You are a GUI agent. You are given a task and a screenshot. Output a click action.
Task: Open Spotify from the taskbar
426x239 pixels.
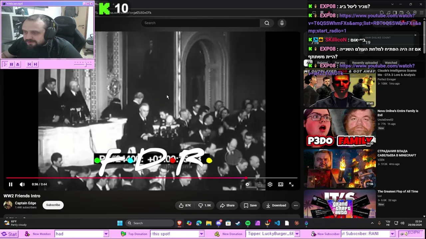pyautogui.click(x=248, y=223)
